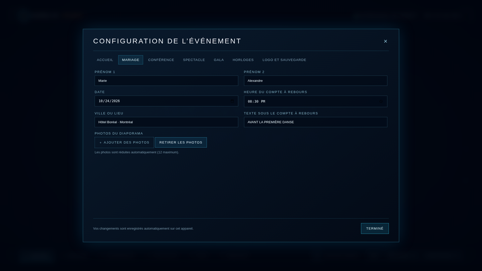Screen dimensions: 482x271
Task: Go to the Spectacle tab
Action: click(x=194, y=60)
